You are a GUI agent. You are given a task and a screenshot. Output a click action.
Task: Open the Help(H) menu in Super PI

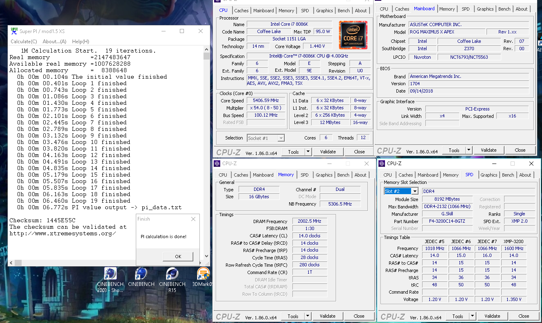click(81, 42)
